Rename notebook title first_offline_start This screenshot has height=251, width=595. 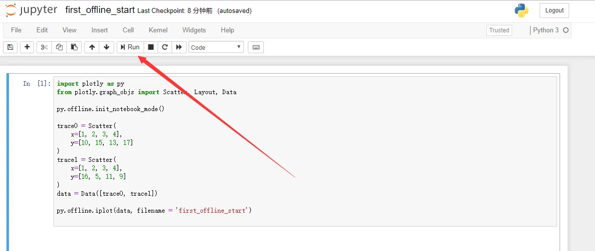(x=100, y=10)
